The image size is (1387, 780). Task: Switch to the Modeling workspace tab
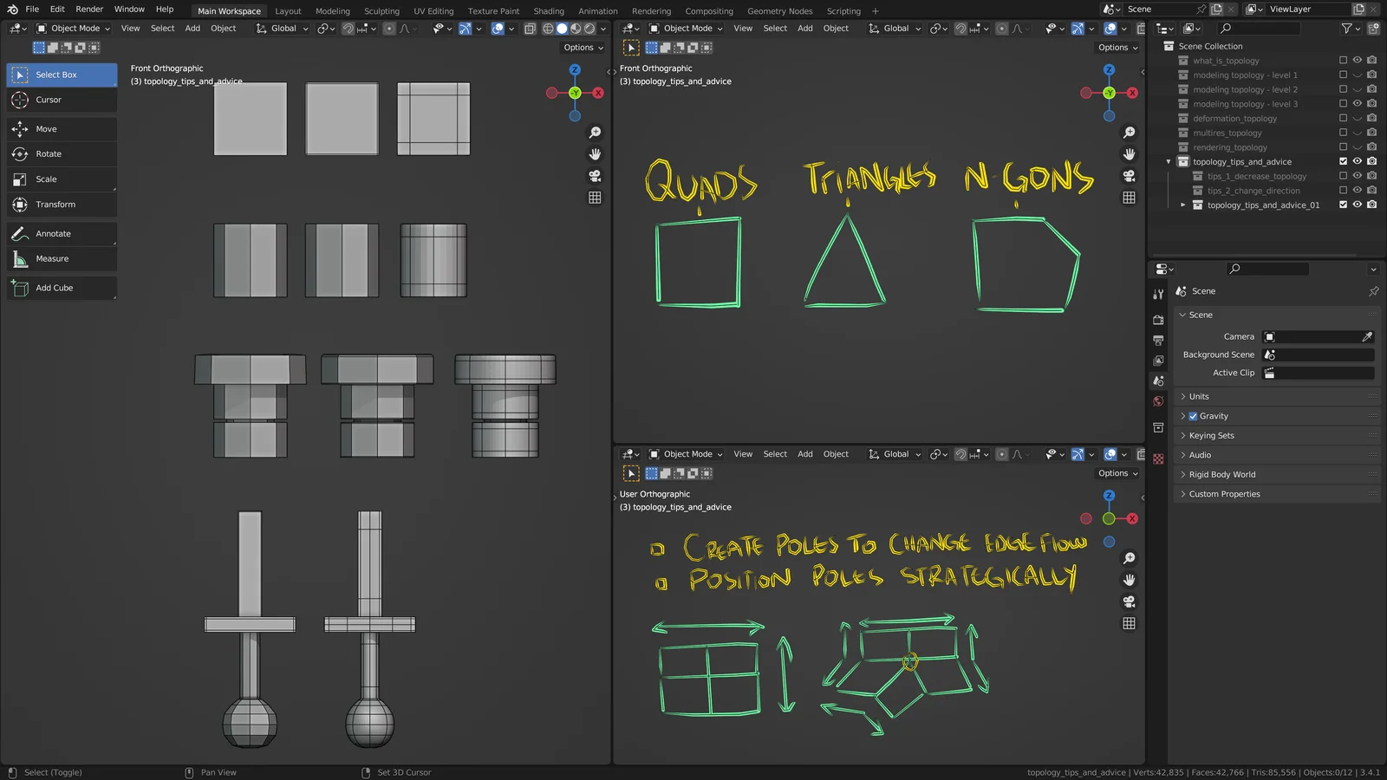point(332,11)
